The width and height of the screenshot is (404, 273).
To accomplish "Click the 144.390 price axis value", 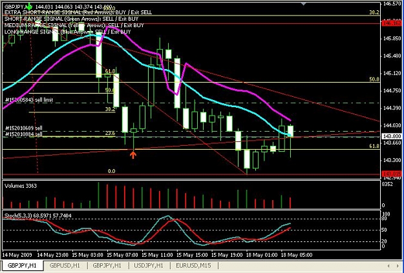I will (392, 108).
